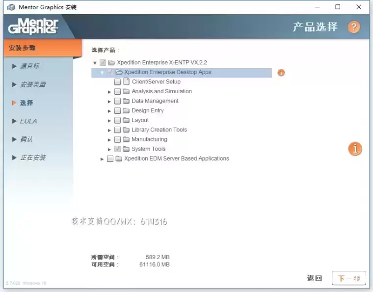Viewport: 373px width, 292px height.
Task: Click the Analysis and Simulation folder icon
Action: (x=126, y=91)
